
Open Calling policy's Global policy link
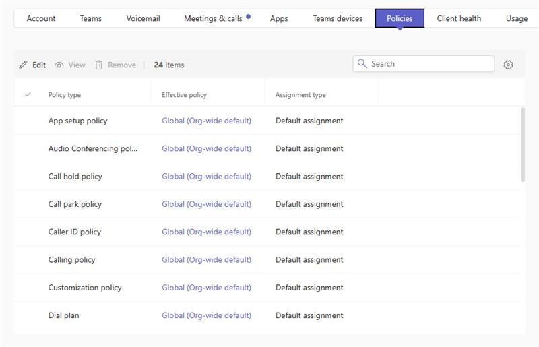tap(206, 259)
